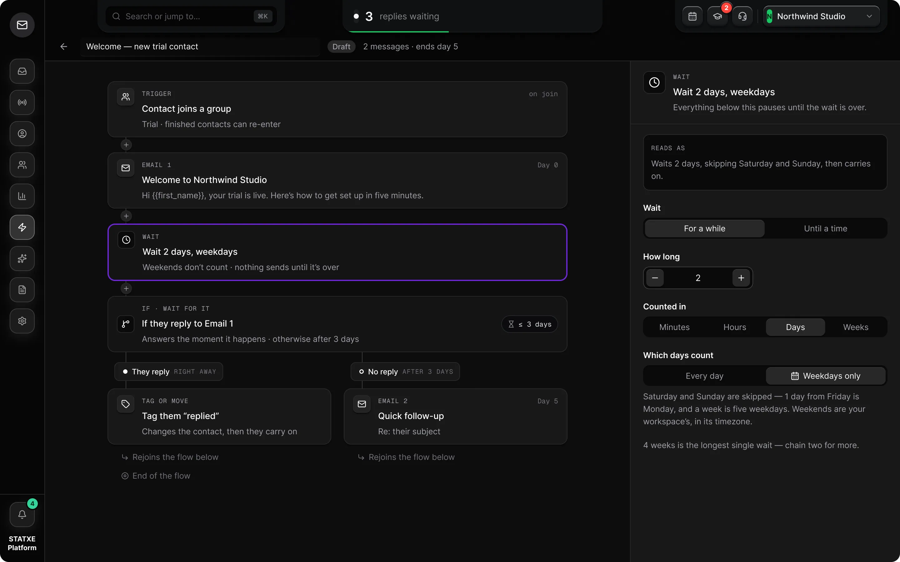
Task: Click the Email 1 envelope icon
Action: click(126, 168)
